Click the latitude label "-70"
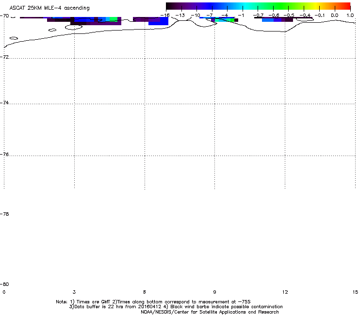The width and height of the screenshot is (359, 315). point(4,16)
